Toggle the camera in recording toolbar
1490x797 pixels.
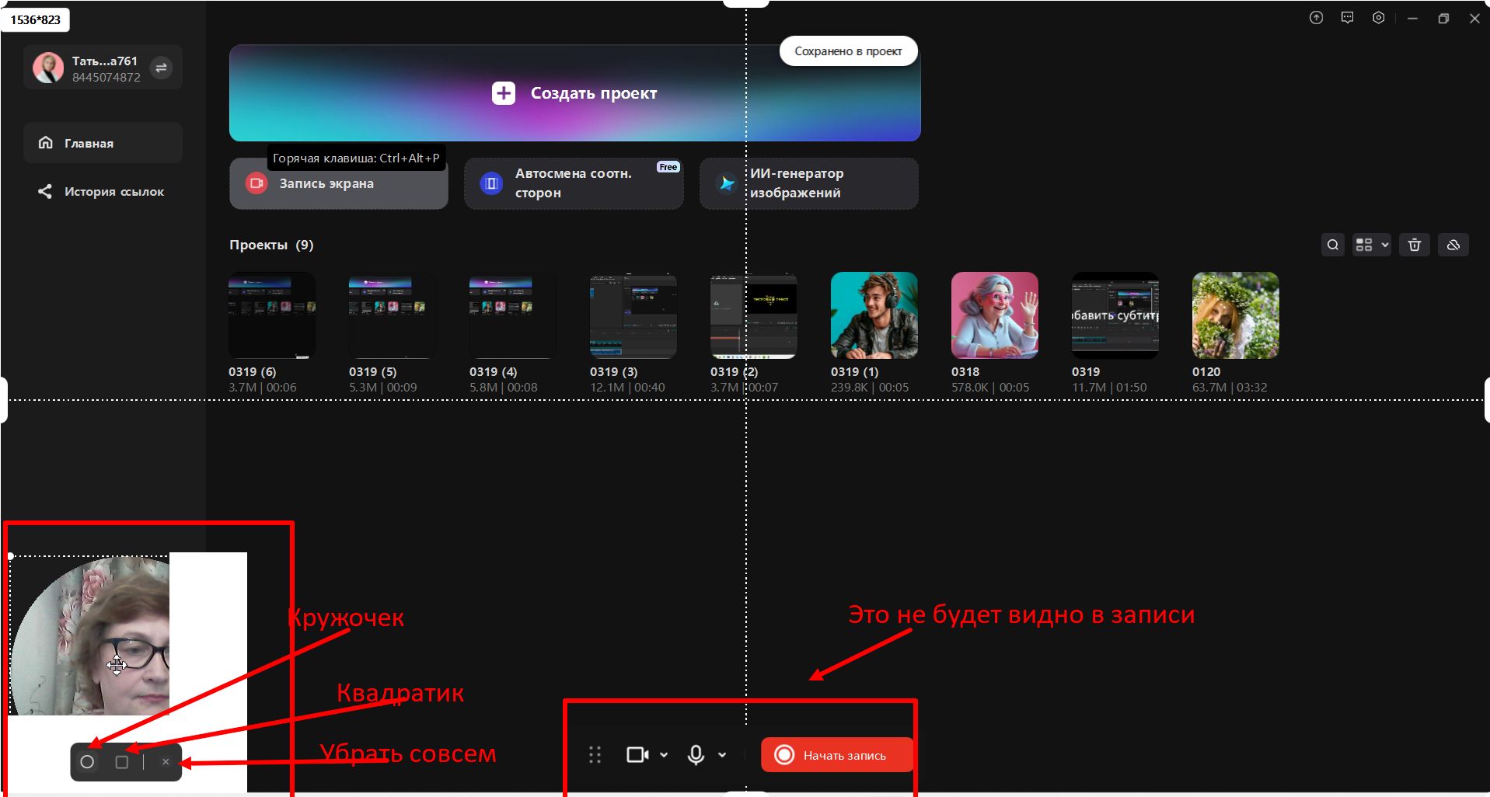click(637, 755)
